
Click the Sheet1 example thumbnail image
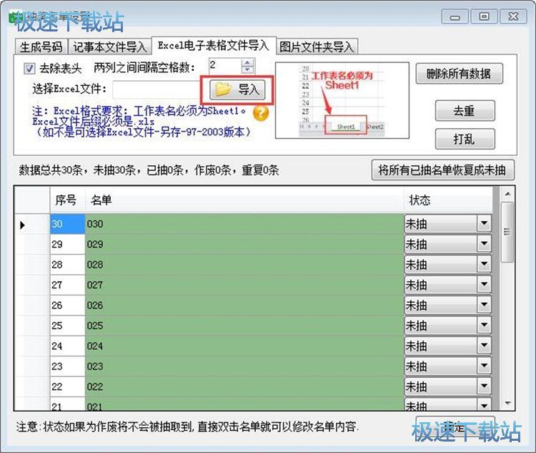[x=342, y=100]
